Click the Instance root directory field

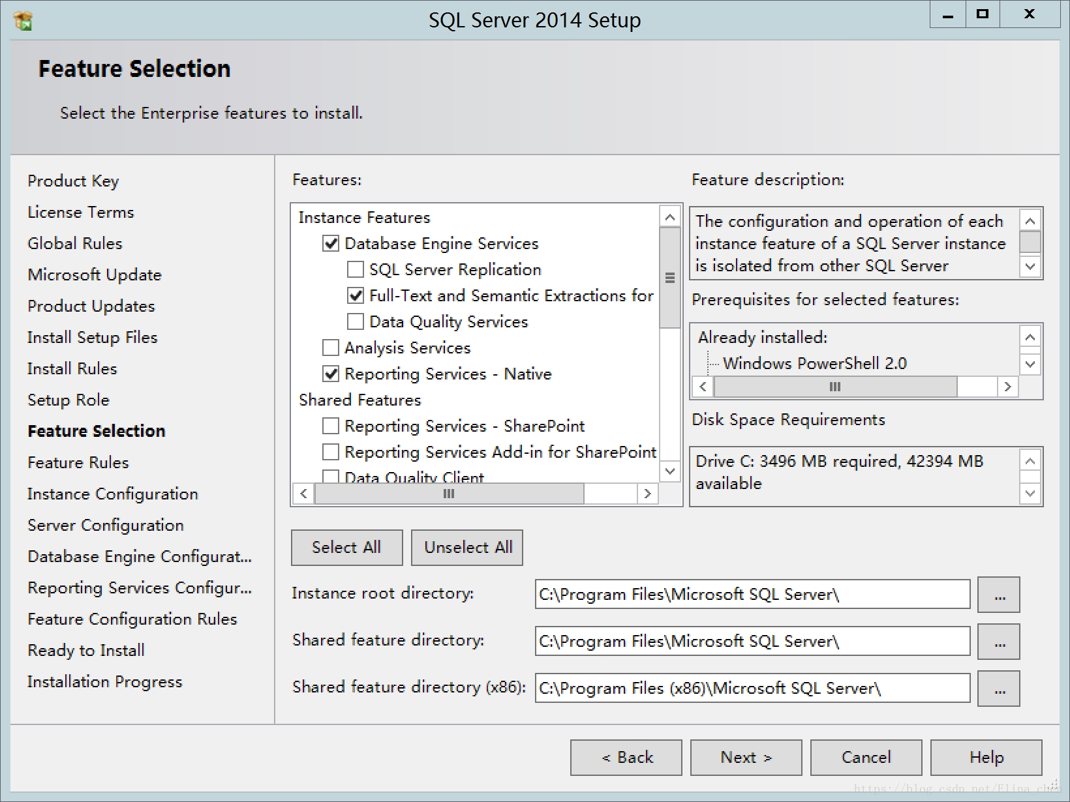click(752, 595)
